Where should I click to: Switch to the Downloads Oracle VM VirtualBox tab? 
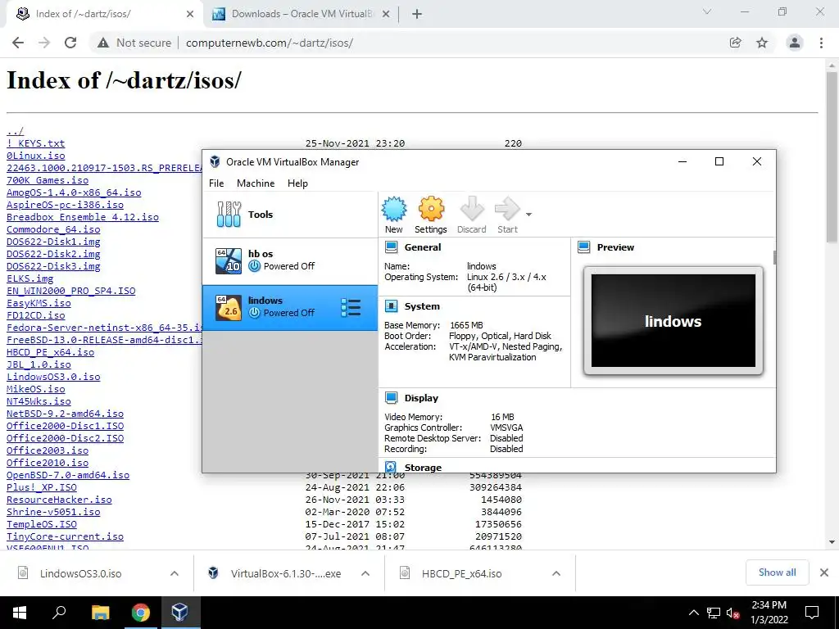tap(302, 14)
